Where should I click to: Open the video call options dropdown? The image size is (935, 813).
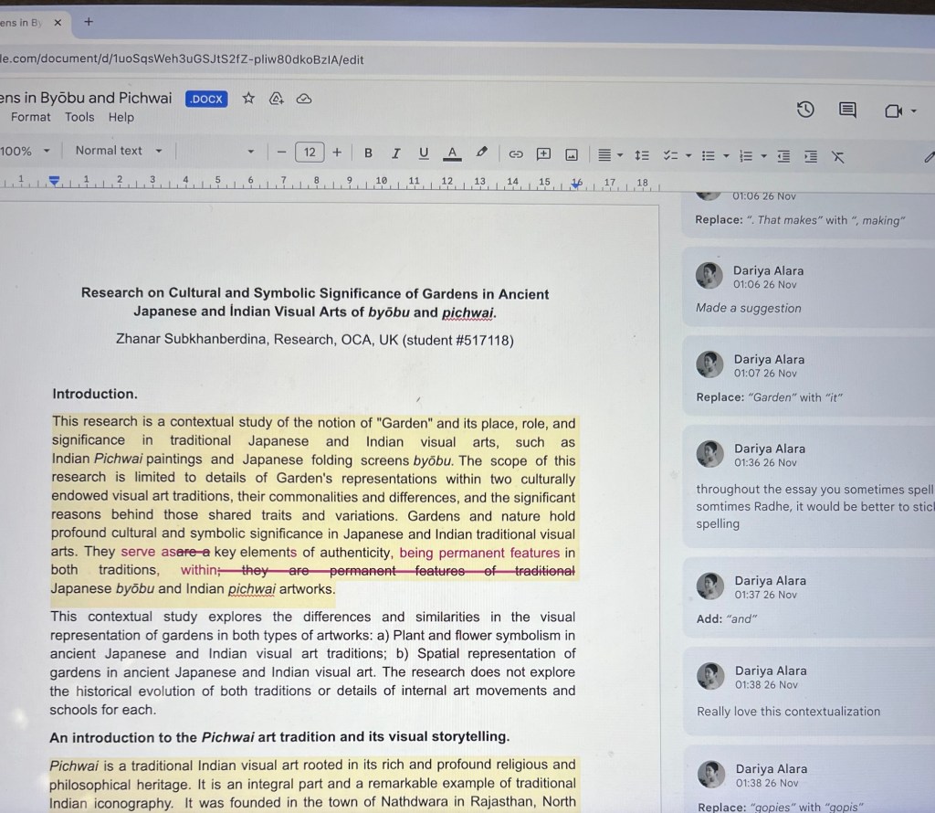click(913, 111)
